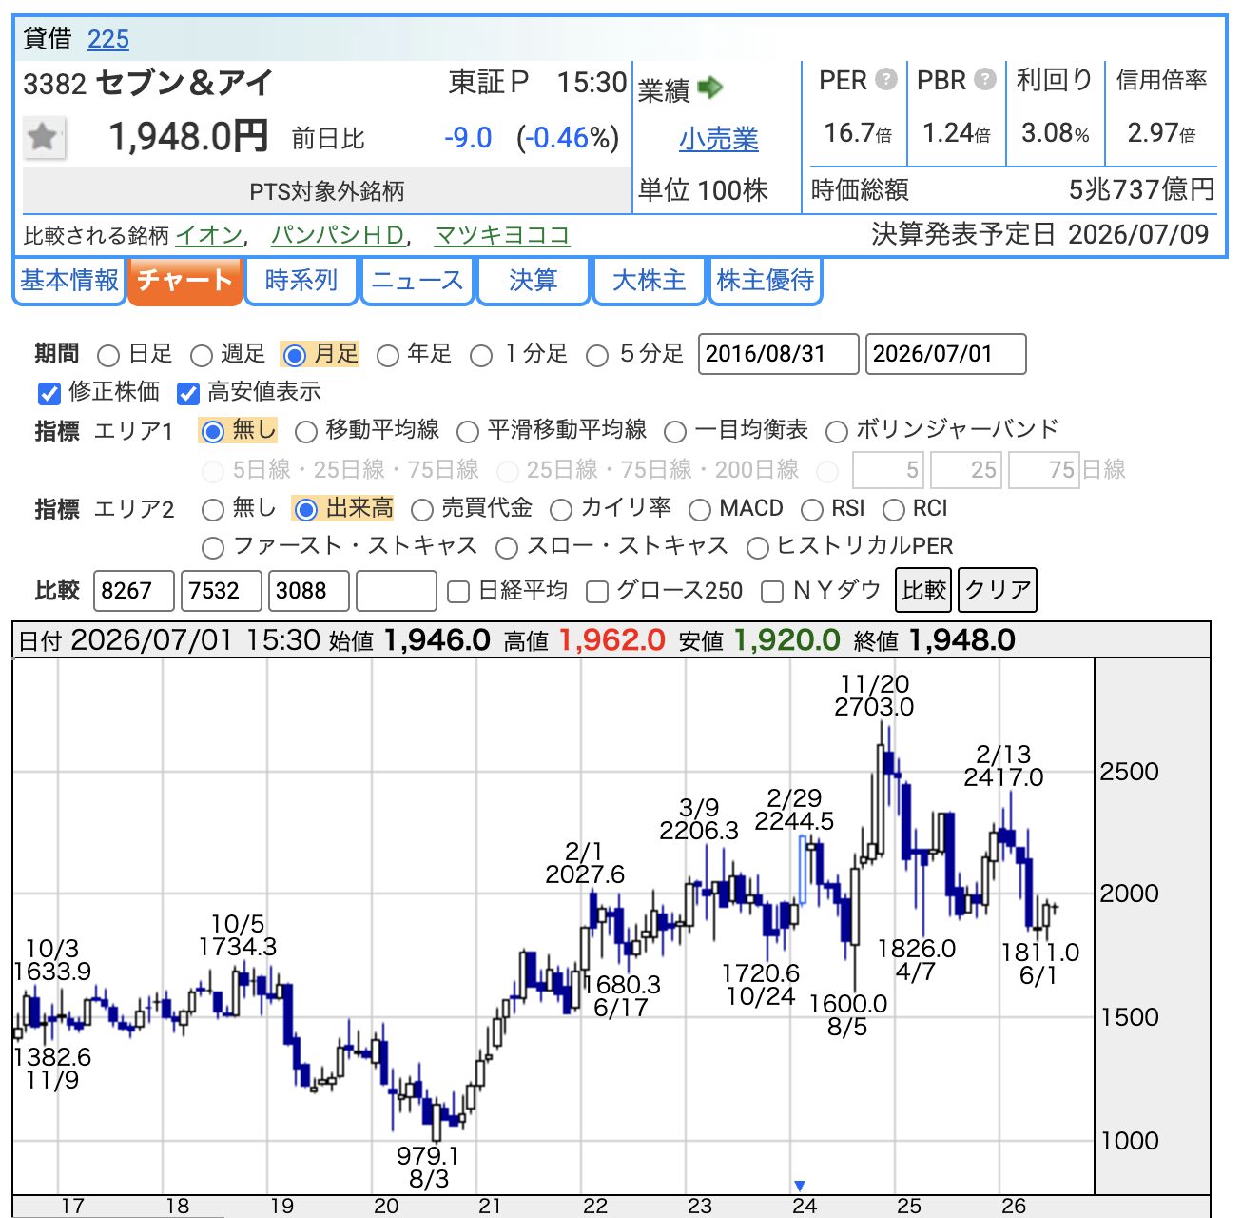Image resolution: width=1242 pixels, height=1218 pixels.
Task: Select ボリンジャーバンド indicator radio button
Action: click(837, 432)
